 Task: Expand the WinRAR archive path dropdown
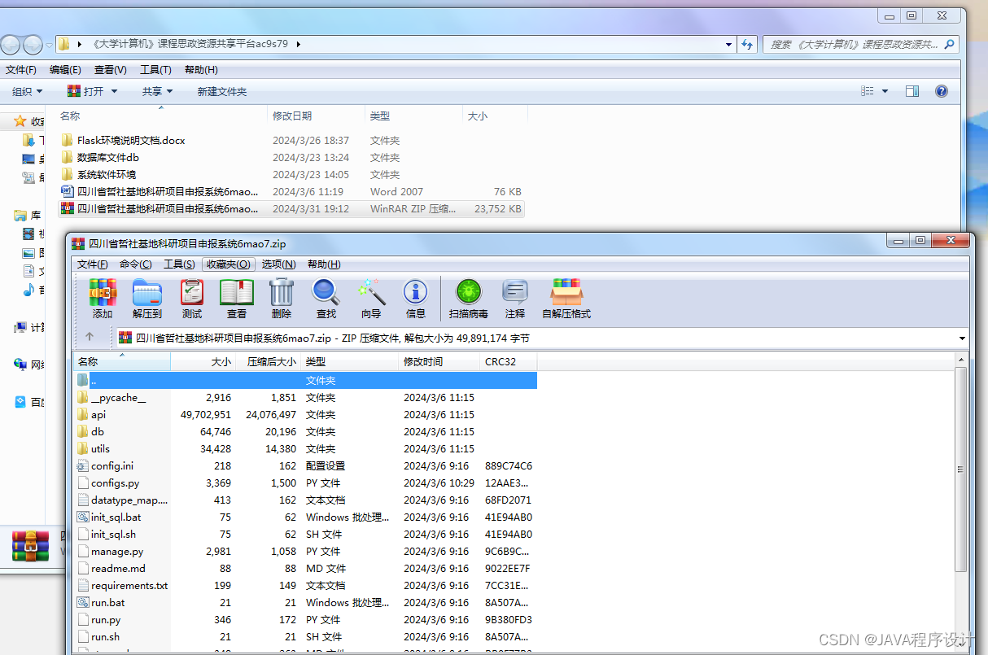click(x=963, y=338)
